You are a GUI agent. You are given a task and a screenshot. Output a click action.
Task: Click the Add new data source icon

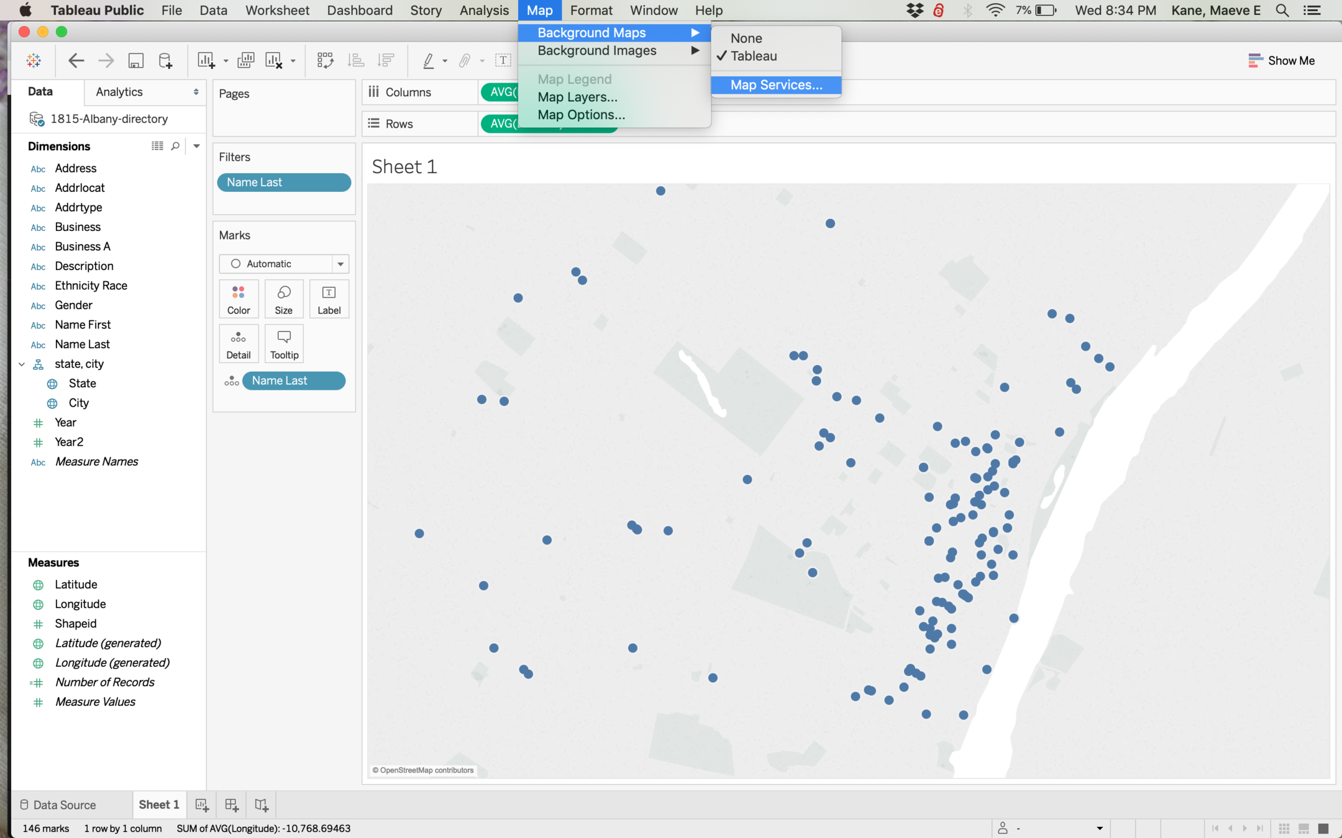click(165, 60)
